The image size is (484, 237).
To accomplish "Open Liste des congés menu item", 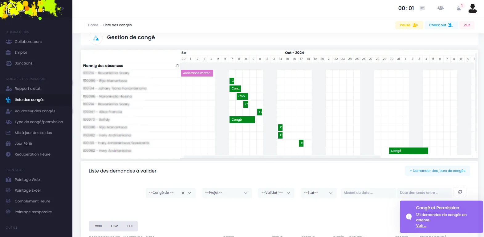I will pos(30,100).
